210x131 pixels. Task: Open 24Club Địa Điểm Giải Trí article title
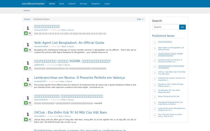(71, 112)
